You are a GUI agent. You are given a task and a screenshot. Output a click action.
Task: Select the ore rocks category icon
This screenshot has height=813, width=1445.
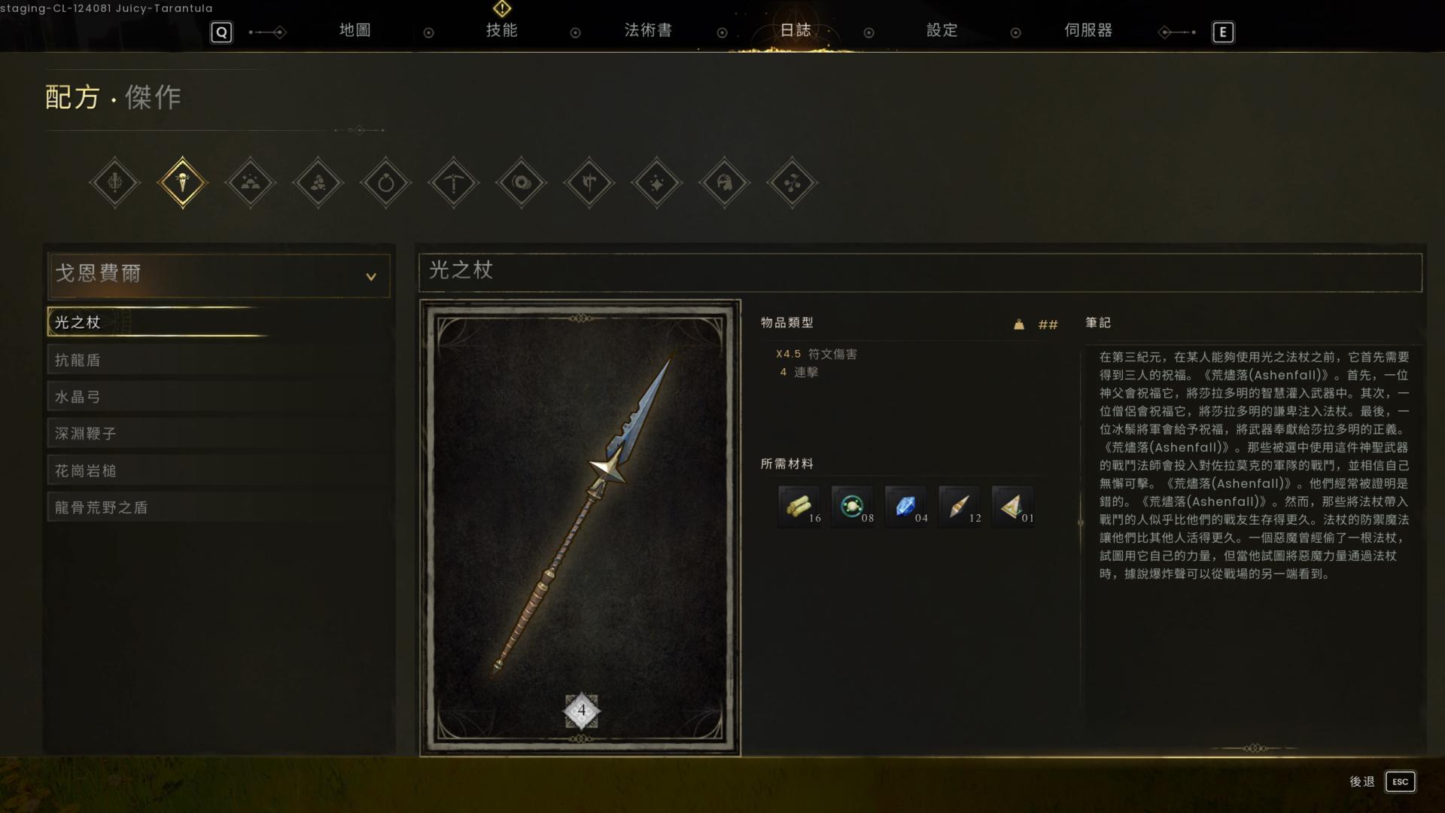point(318,183)
